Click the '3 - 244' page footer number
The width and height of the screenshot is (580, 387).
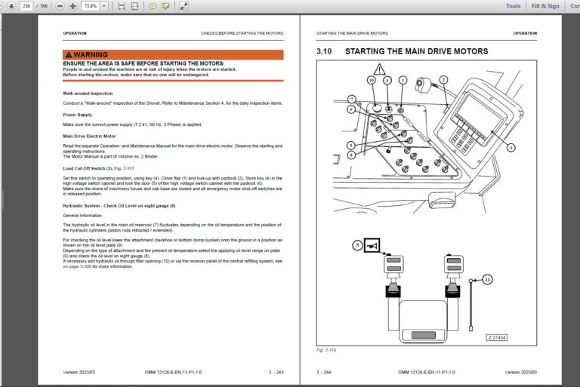click(324, 372)
